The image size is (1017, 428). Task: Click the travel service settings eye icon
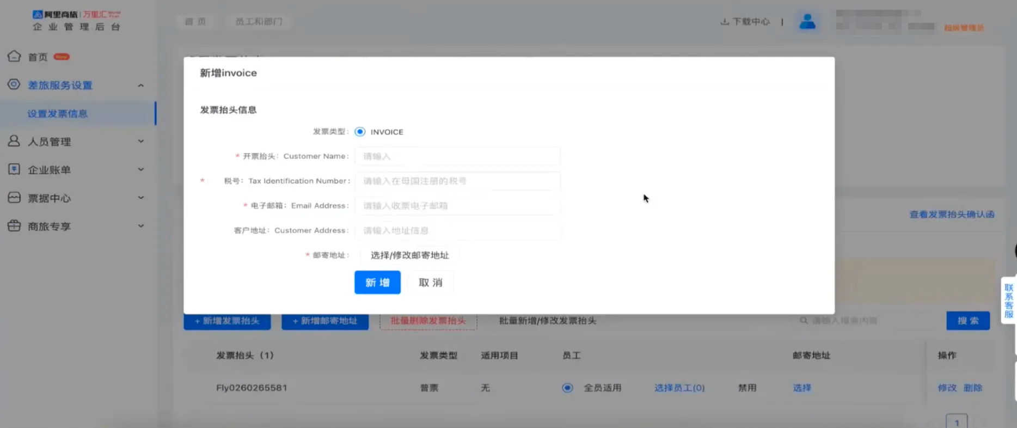tap(14, 84)
